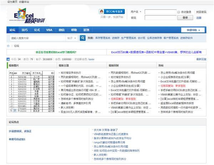Open 超全面Excel函数教程举例手册 in 热帖

[x=177, y=103]
